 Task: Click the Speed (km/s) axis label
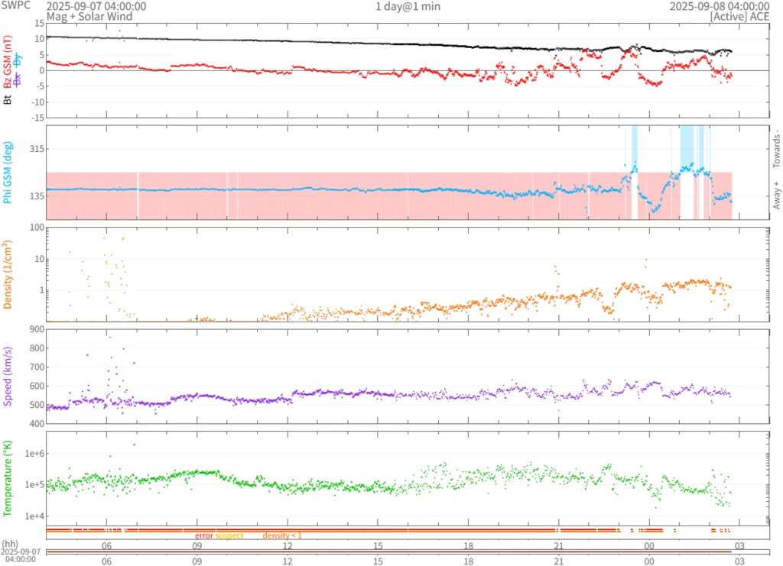coord(8,376)
